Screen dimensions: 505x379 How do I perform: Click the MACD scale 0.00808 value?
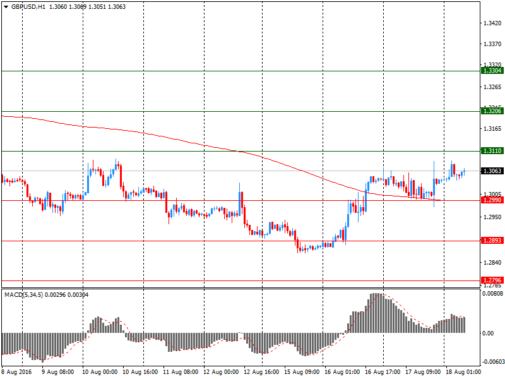point(492,294)
